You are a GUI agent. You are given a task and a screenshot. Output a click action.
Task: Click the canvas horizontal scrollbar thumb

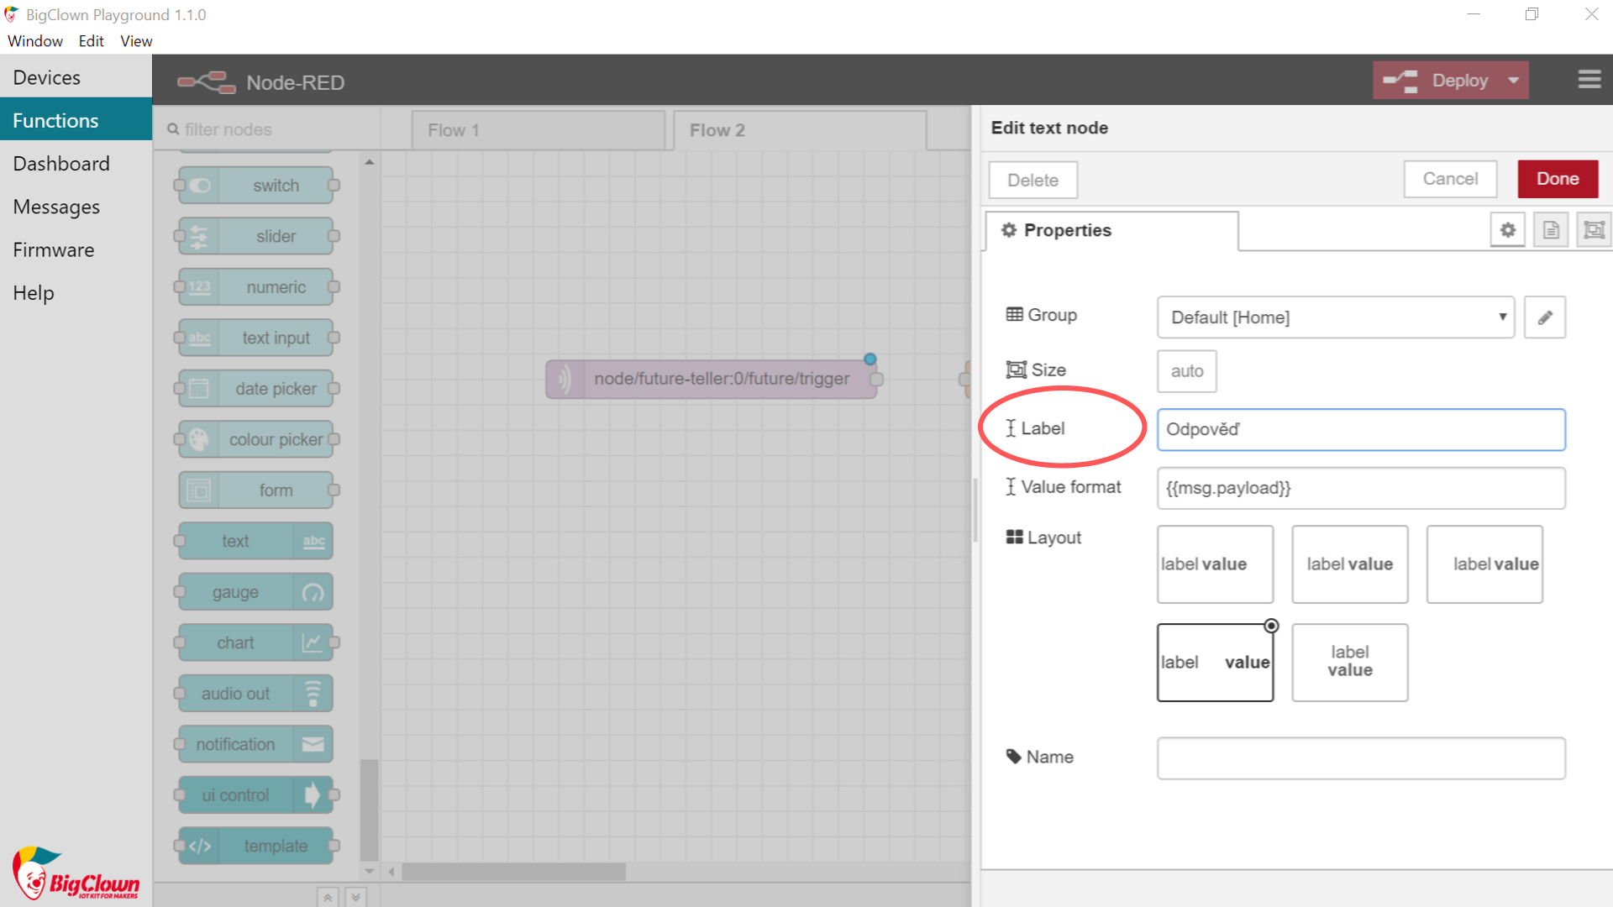coord(513,872)
